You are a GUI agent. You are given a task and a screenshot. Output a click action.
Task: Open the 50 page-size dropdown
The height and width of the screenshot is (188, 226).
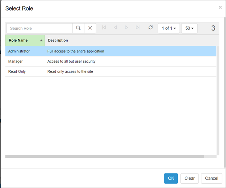189,28
